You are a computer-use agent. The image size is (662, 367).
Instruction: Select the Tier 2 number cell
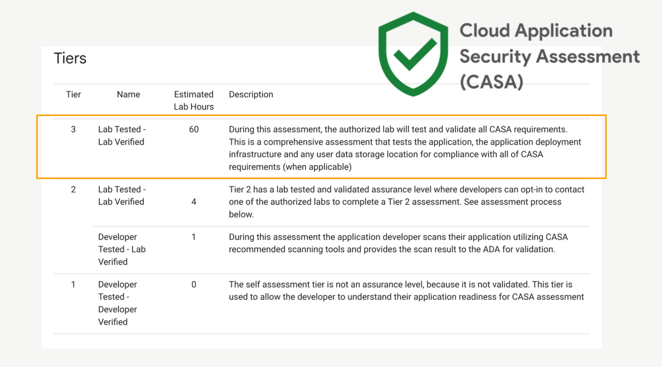(73, 189)
